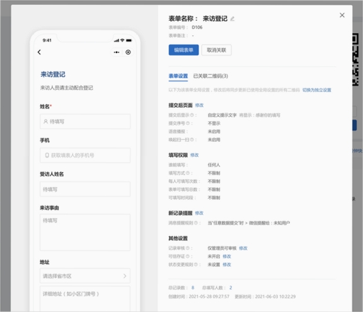Viewport: 363px width, 312px height.
Task: Click 修改 next to 新记录提醒
Action: pos(199,213)
